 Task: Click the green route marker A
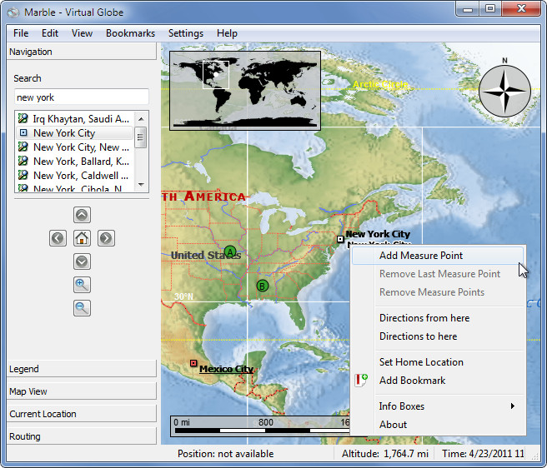[230, 251]
